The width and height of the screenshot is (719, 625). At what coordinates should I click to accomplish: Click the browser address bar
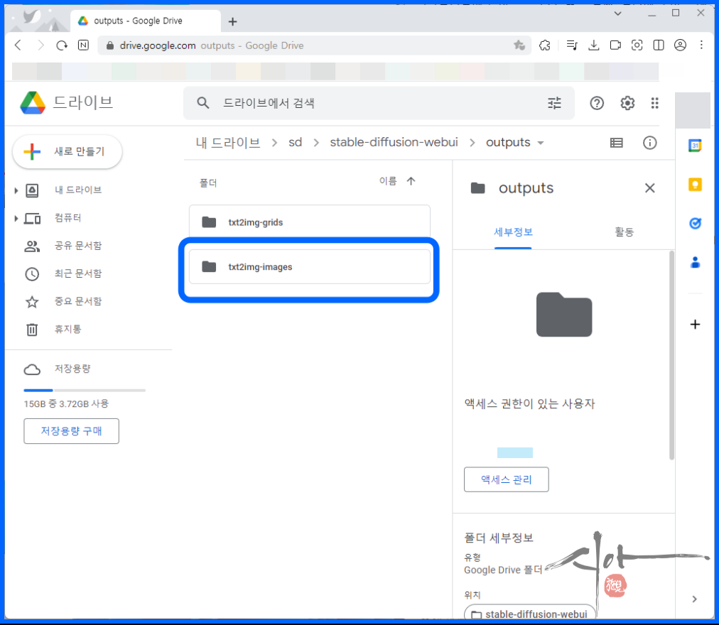(x=314, y=45)
